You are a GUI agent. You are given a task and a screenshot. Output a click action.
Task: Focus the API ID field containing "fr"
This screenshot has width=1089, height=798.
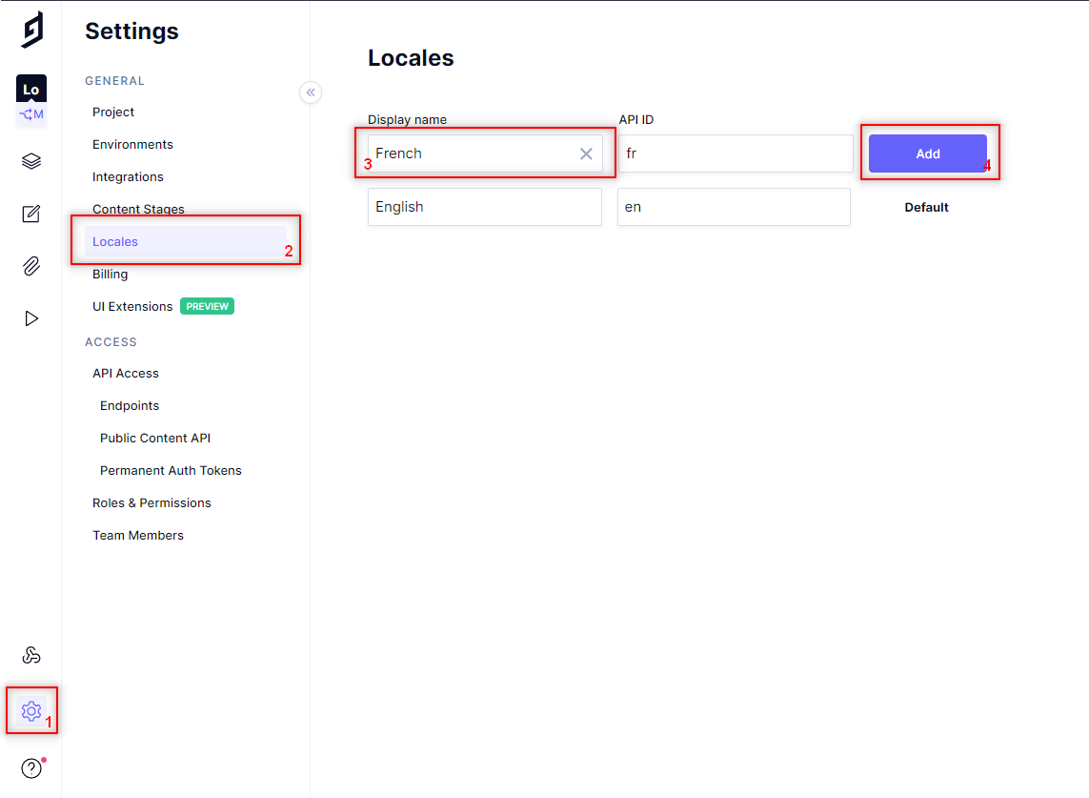tap(735, 153)
